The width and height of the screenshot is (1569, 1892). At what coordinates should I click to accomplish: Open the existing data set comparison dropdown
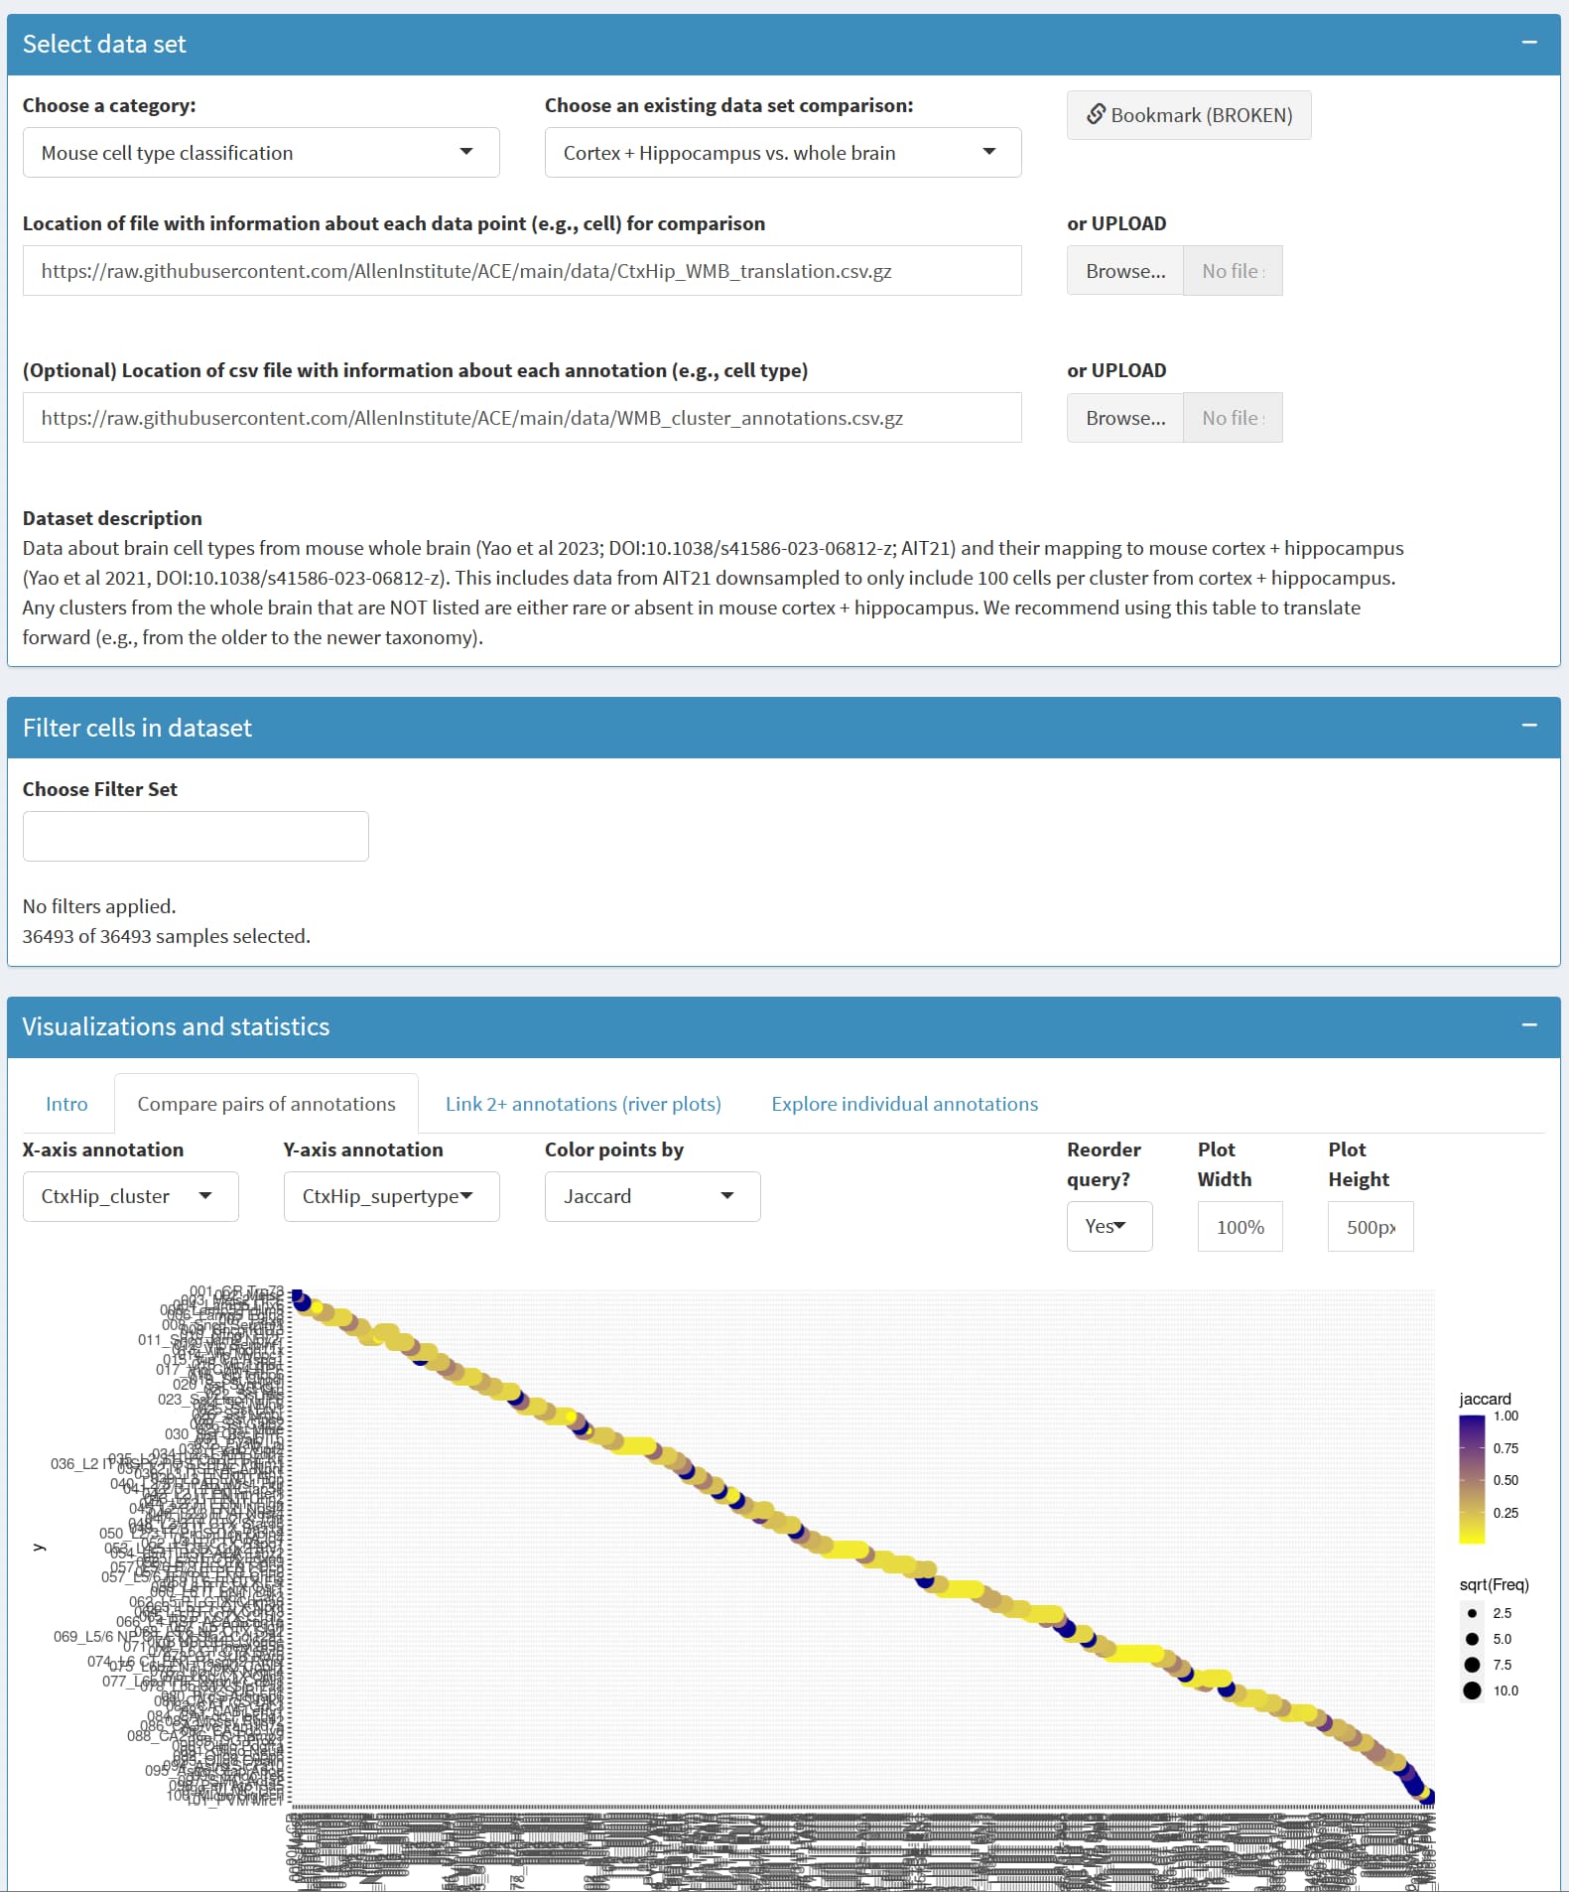pos(783,153)
